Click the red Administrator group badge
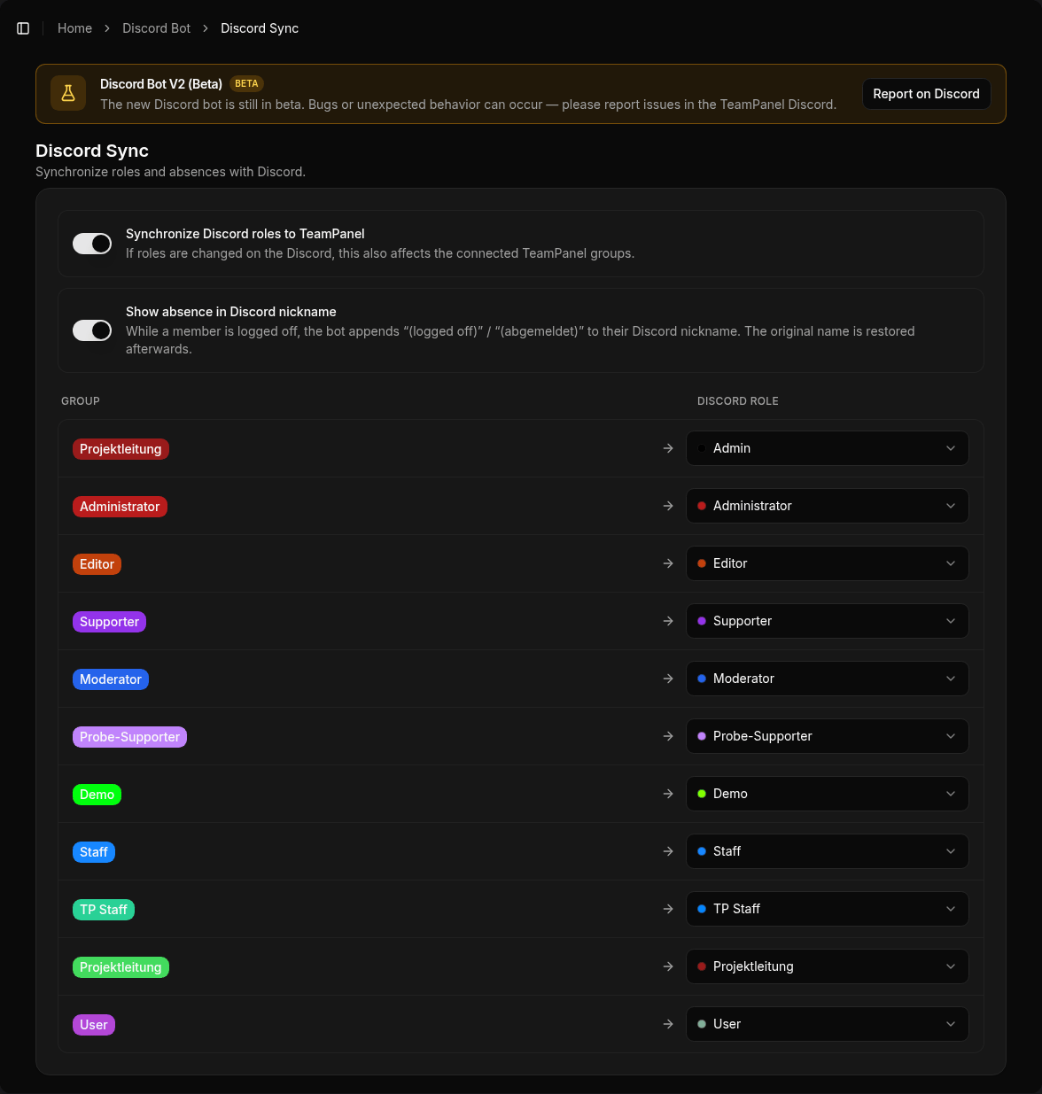Screen dimensions: 1042x1094 click(x=120, y=507)
